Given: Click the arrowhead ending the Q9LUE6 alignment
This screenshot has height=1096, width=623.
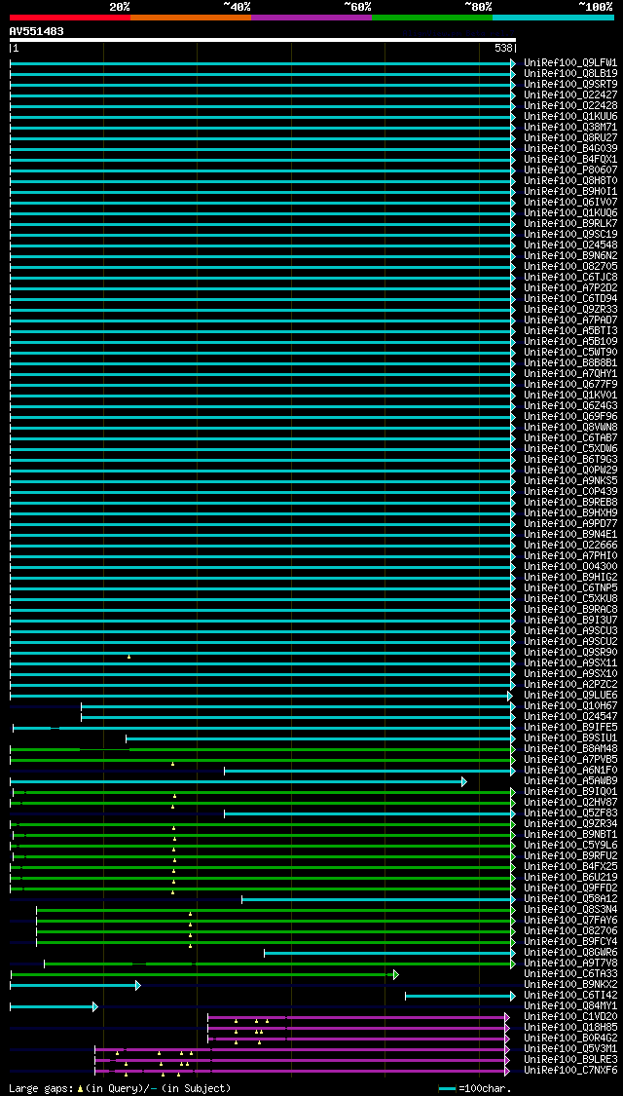Looking at the screenshot, I should click(x=510, y=696).
